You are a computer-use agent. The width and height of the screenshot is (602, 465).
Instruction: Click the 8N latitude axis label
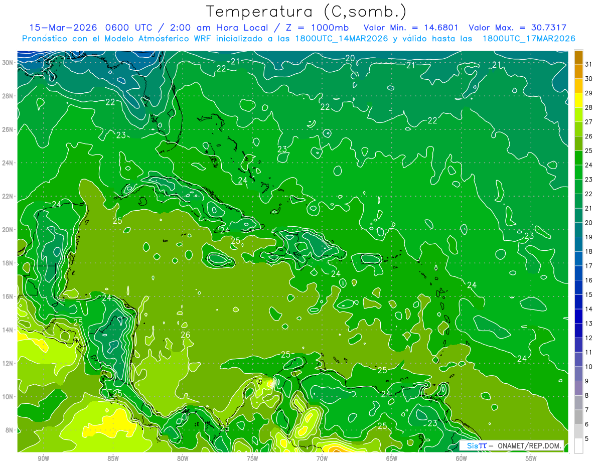pos(9,430)
